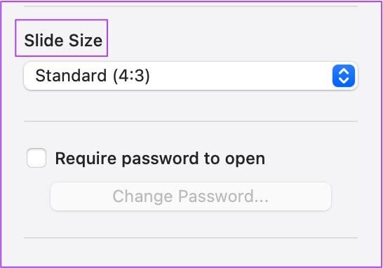Viewport: 383px width, 268px height.
Task: Click the divider line above Slide Size heading
Action: tap(191, 6)
